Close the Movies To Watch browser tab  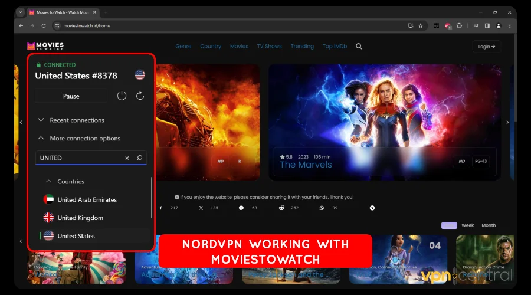point(94,12)
